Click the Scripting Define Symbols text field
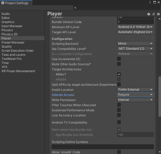This screenshot has width=161, height=154. [x=103, y=147]
